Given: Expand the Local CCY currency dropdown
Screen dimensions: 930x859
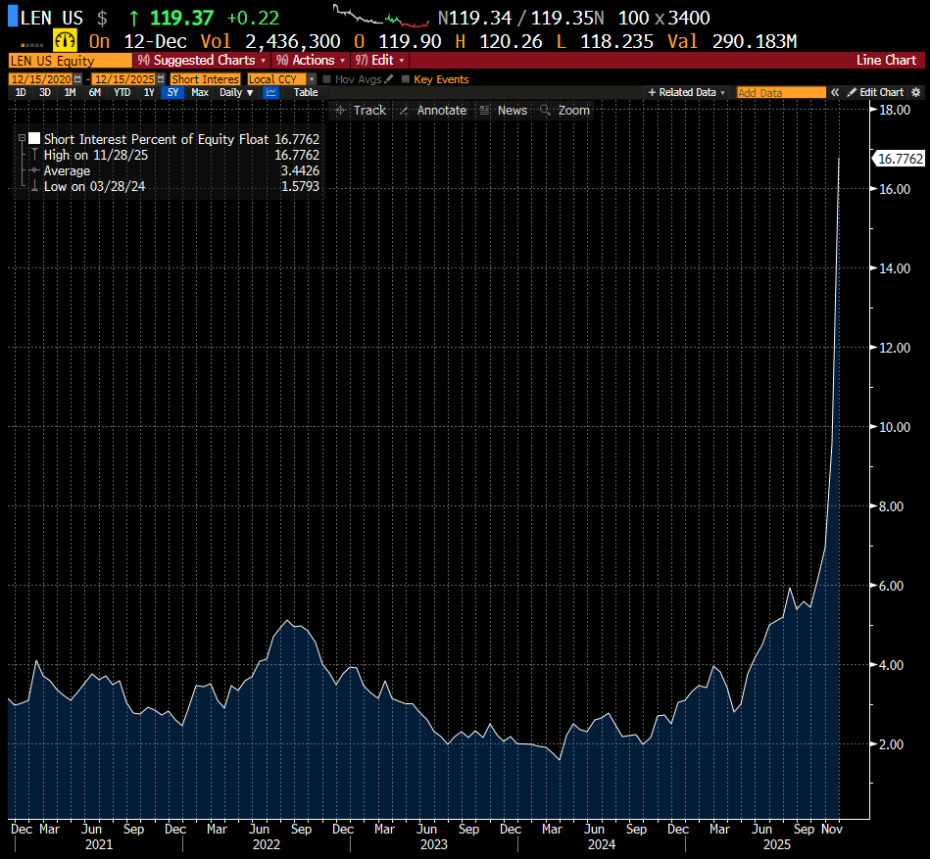Looking at the screenshot, I should coord(312,78).
